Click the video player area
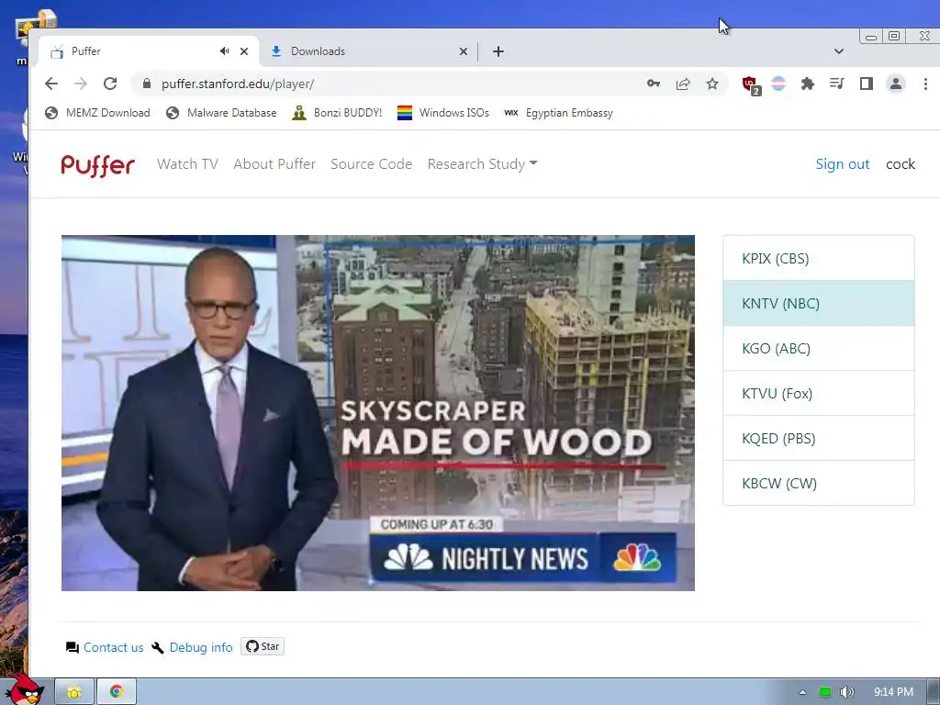 [x=377, y=413]
